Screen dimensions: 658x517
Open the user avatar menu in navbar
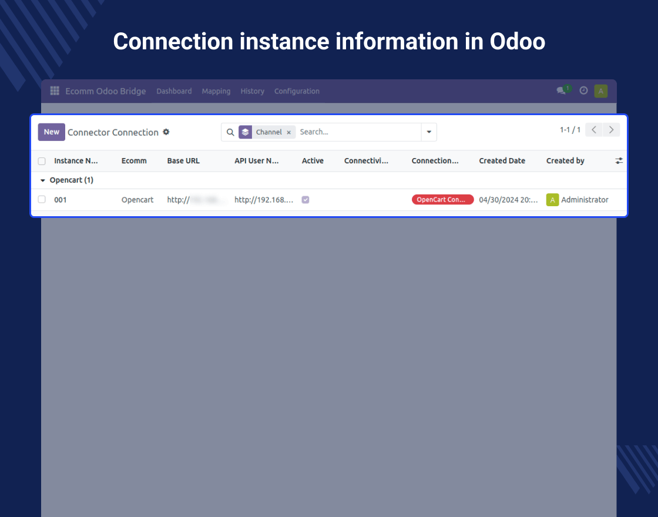600,91
